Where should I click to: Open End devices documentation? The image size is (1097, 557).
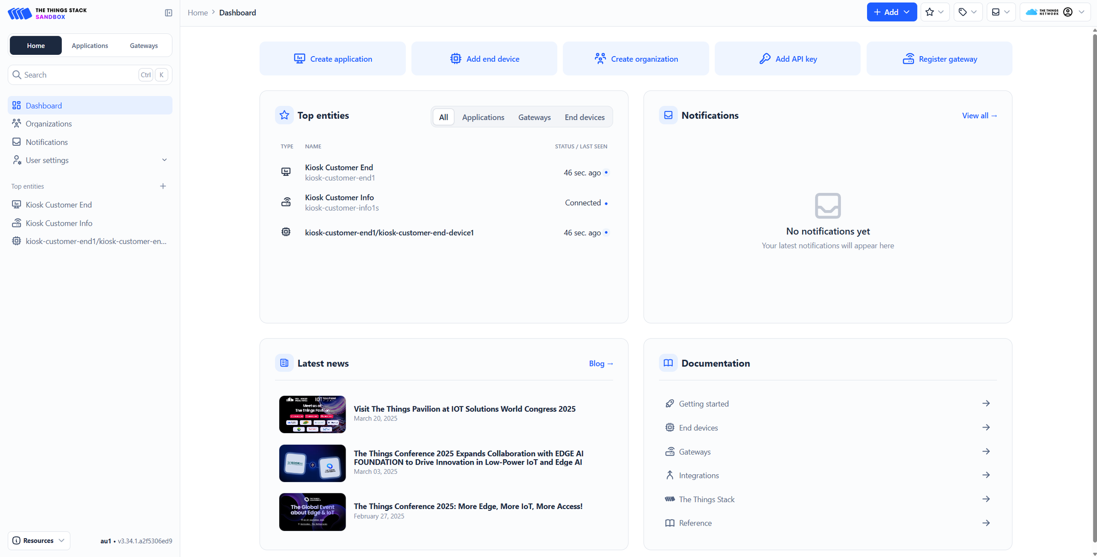coord(828,428)
